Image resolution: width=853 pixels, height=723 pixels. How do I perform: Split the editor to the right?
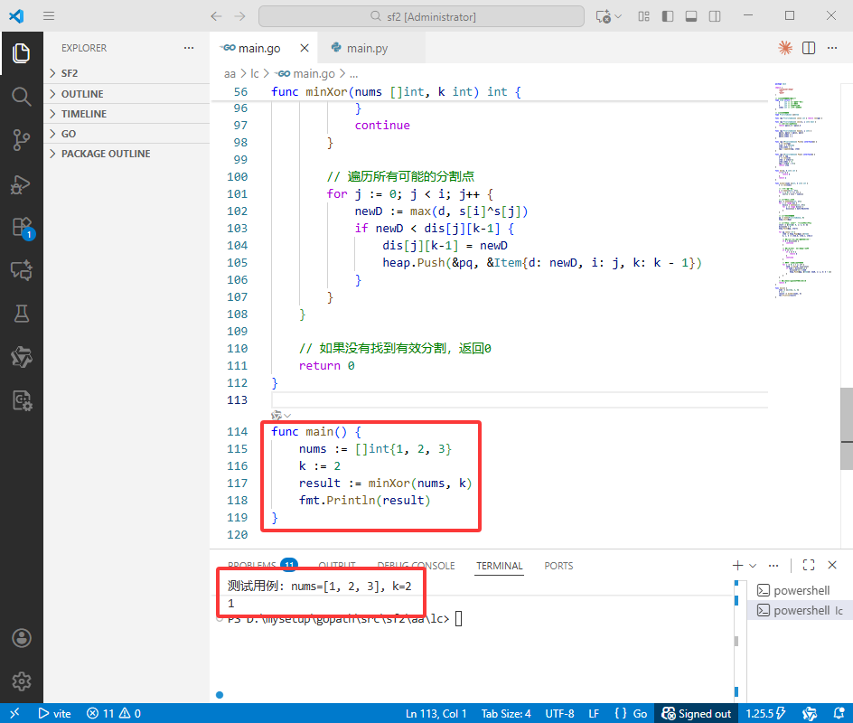tap(809, 48)
